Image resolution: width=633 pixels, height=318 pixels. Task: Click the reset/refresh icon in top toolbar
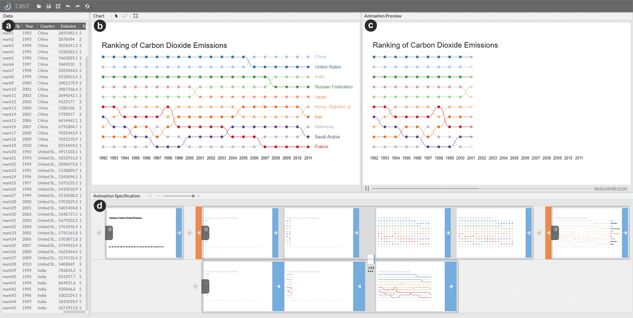(87, 6)
